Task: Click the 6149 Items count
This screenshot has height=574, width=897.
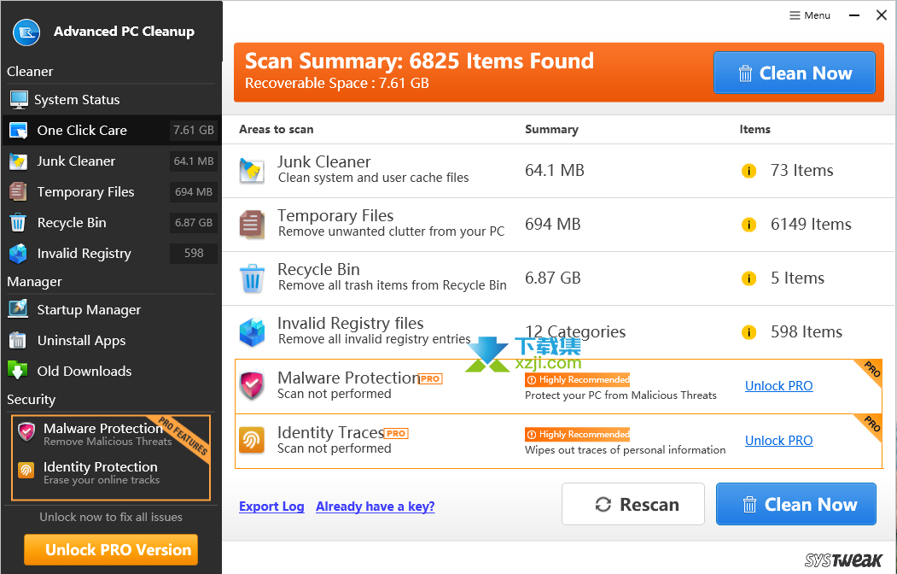Action: 811,225
